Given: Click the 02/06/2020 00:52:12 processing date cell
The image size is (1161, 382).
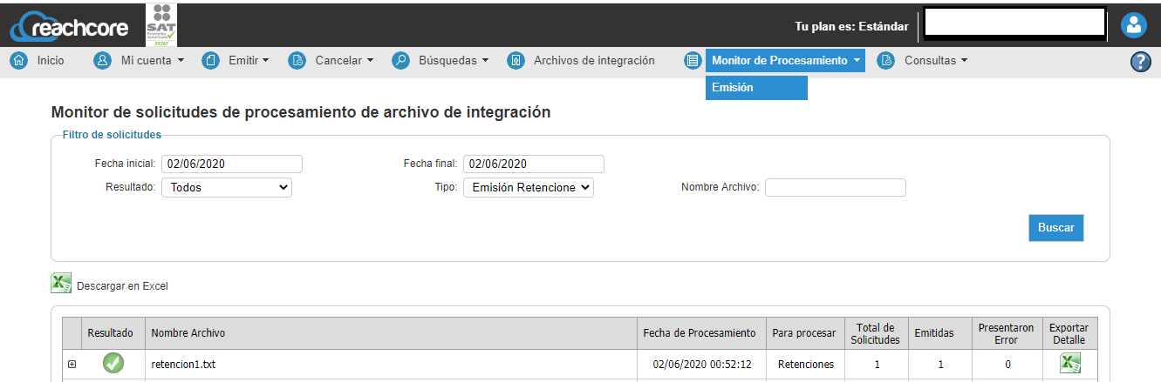Looking at the screenshot, I should 702,365.
